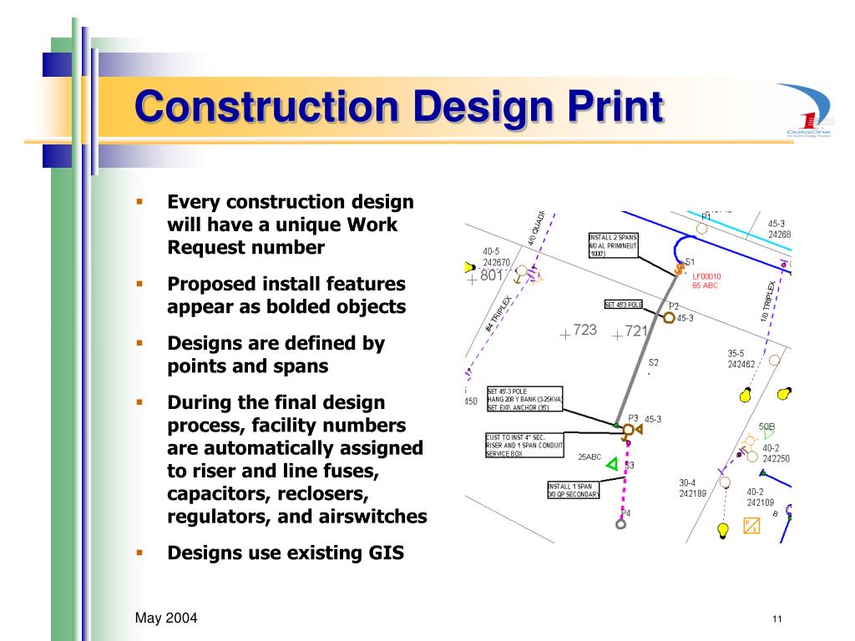Viewport: 855px width, 641px height.
Task: Select the "During the final design process" bullet
Action: (297, 459)
